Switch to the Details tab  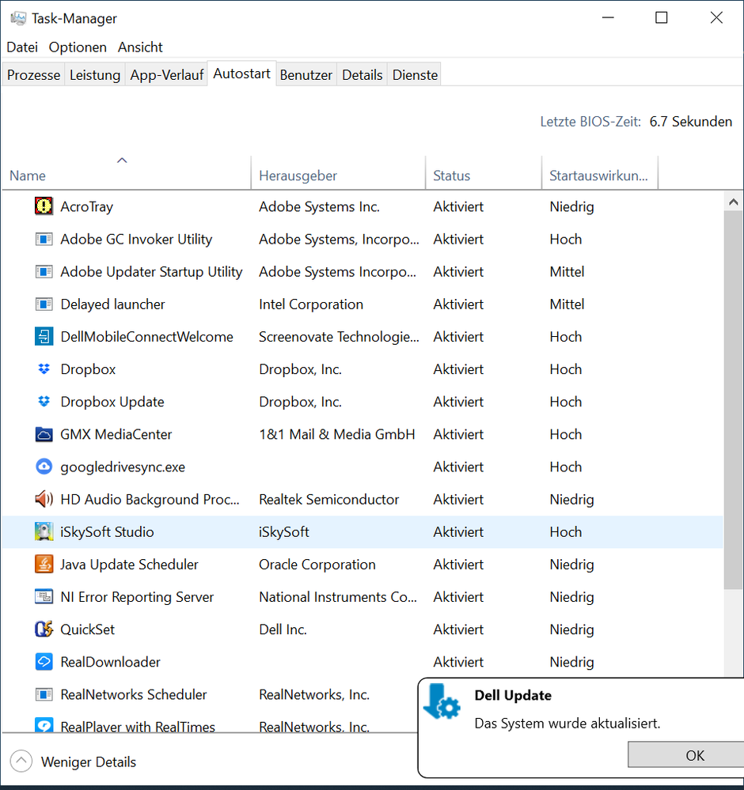363,74
